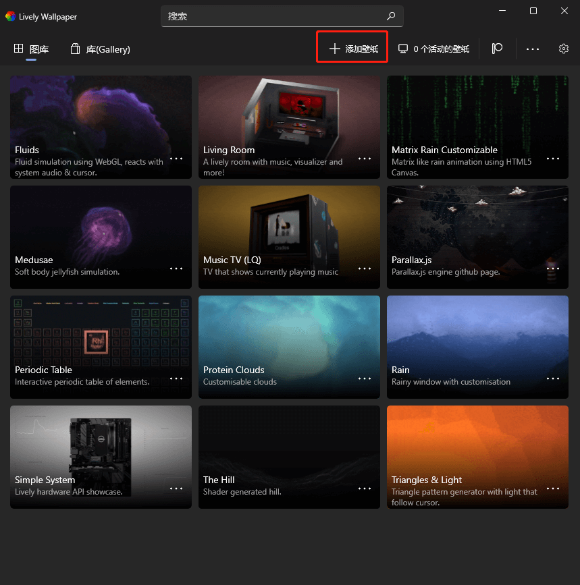Open the settings gear icon
This screenshot has height=585, width=580.
coord(564,49)
